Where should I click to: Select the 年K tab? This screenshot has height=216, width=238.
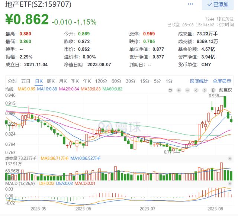(87, 81)
